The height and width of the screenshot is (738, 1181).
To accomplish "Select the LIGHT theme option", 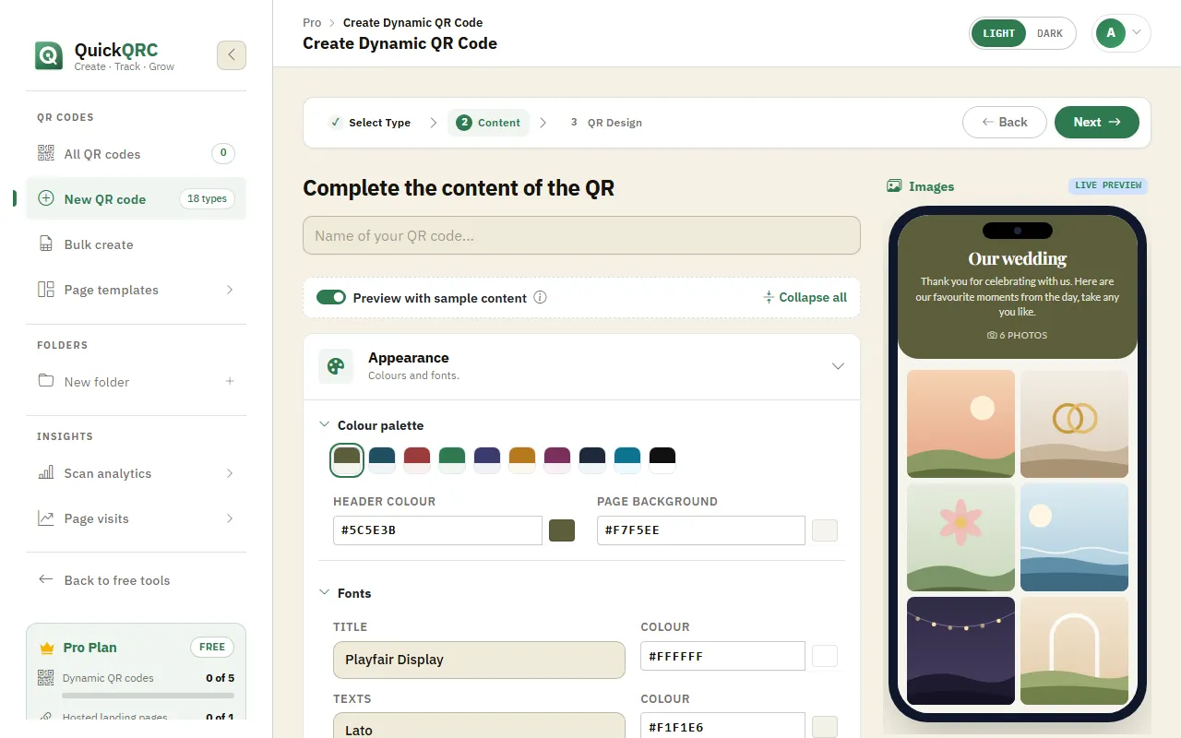I will click(999, 33).
